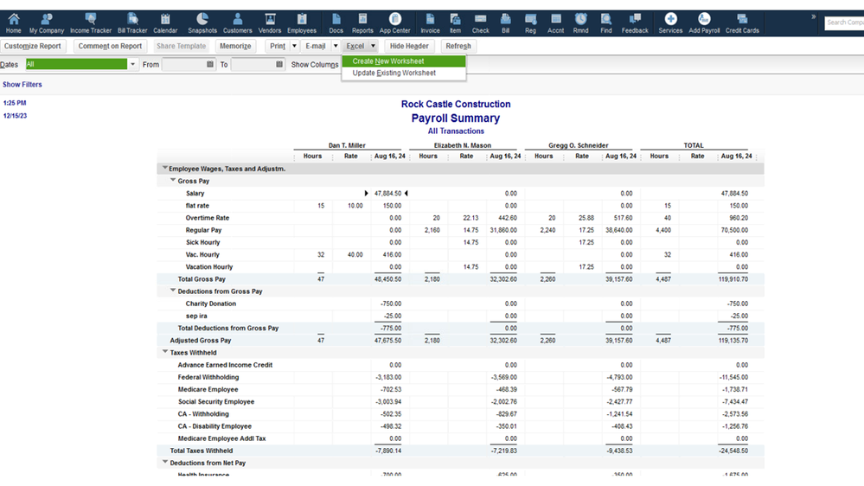Collapse the Taxes Withheld section

[164, 352]
